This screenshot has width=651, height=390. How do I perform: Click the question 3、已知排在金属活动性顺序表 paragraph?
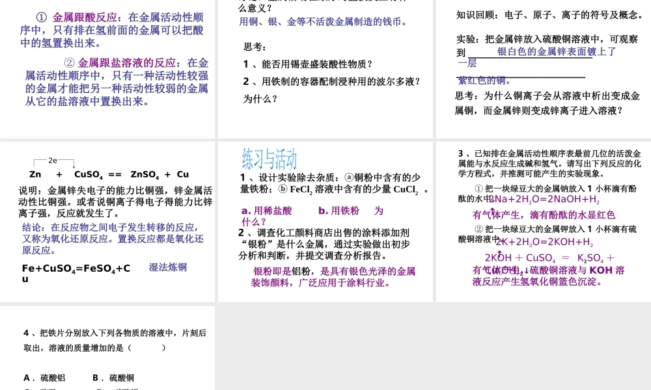(x=549, y=163)
